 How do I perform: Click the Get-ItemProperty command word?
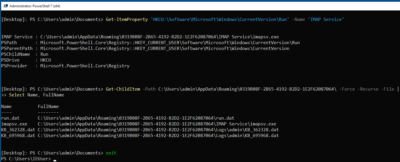(x=127, y=19)
